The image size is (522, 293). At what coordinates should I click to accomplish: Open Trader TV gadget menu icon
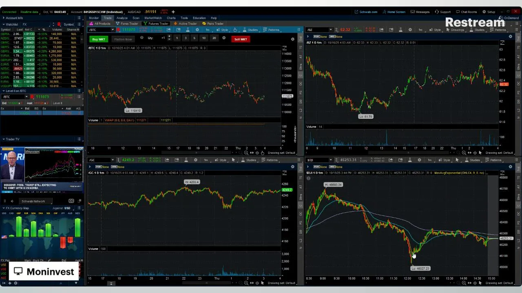coord(80,139)
